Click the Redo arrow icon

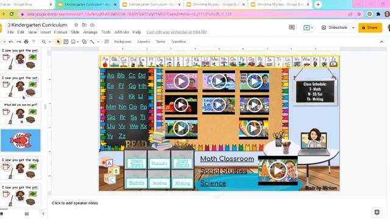pos(19,42)
